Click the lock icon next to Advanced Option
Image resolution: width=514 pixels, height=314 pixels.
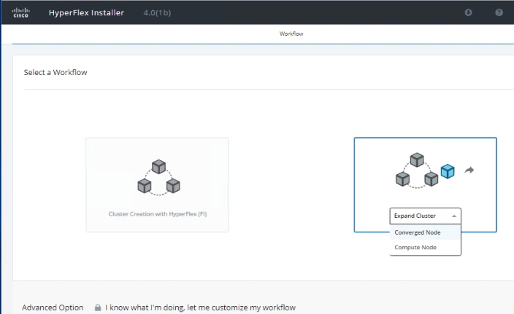[98, 307]
